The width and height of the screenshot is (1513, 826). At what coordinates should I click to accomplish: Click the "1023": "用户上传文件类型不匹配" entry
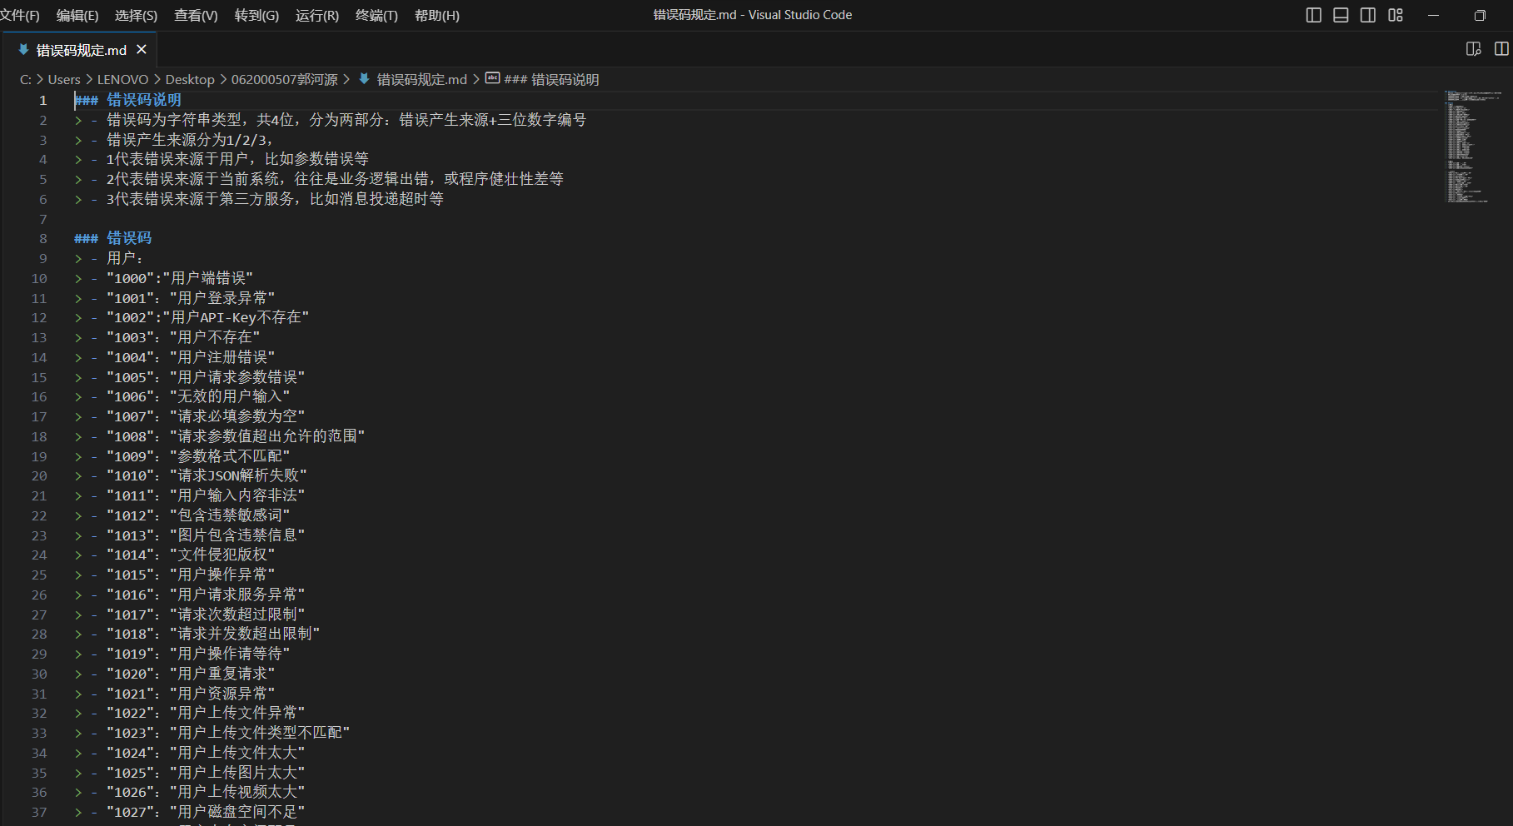(x=228, y=734)
